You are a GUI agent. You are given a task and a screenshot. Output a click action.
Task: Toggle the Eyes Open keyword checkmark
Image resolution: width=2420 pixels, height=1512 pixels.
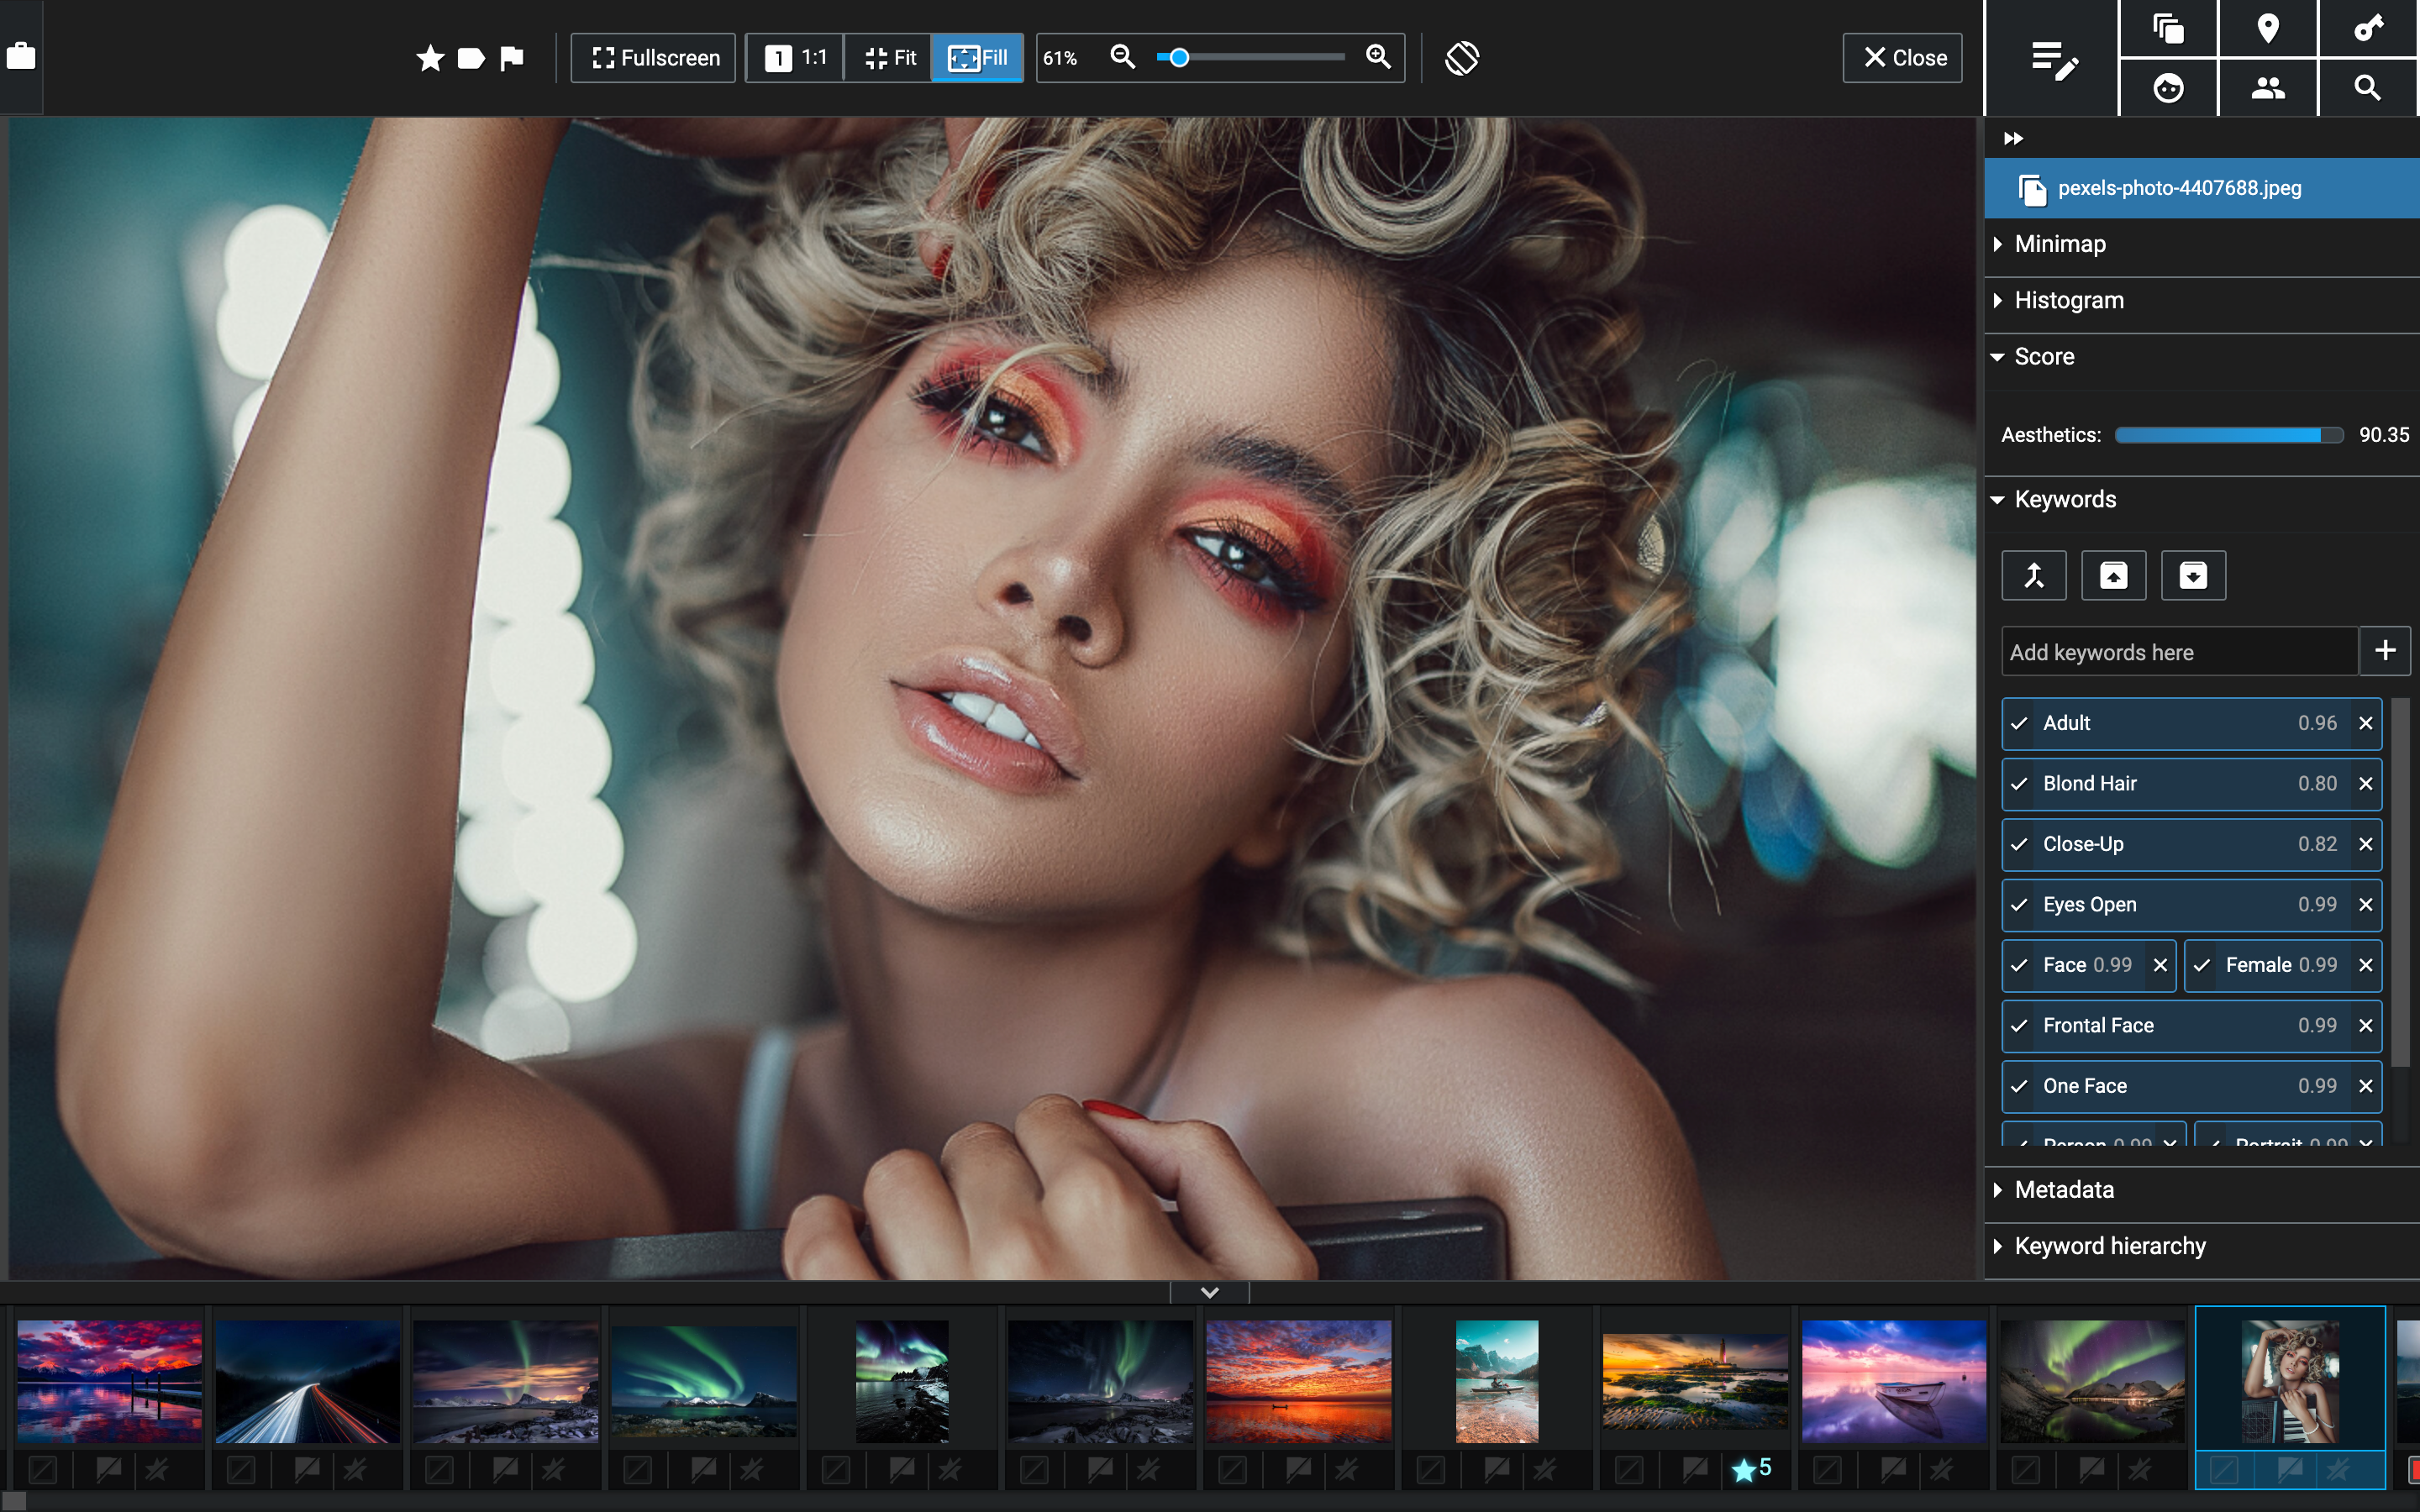[2019, 905]
